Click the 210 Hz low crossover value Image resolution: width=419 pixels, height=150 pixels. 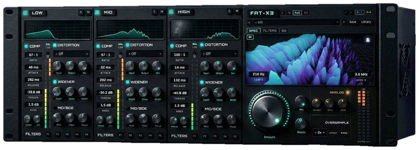(258, 74)
